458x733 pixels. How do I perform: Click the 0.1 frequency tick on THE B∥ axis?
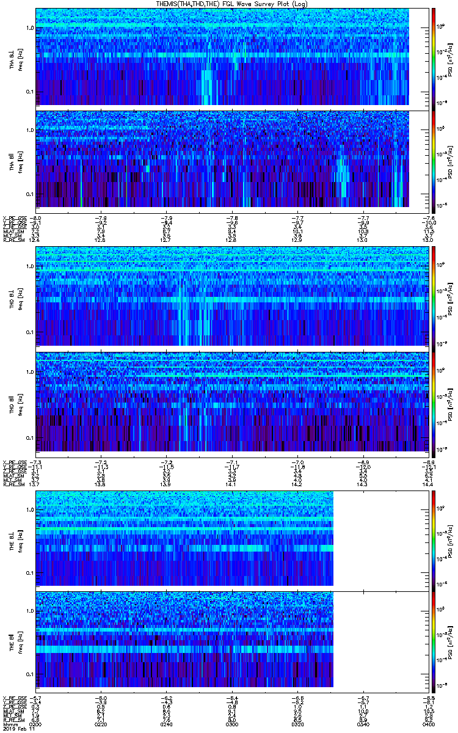[x=29, y=673]
